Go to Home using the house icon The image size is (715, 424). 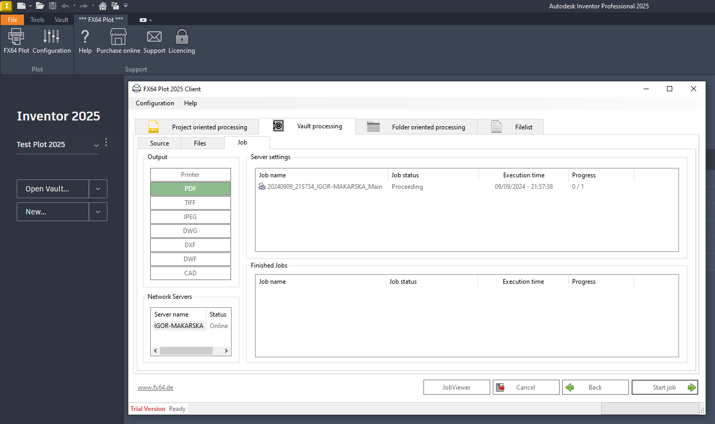[102, 6]
